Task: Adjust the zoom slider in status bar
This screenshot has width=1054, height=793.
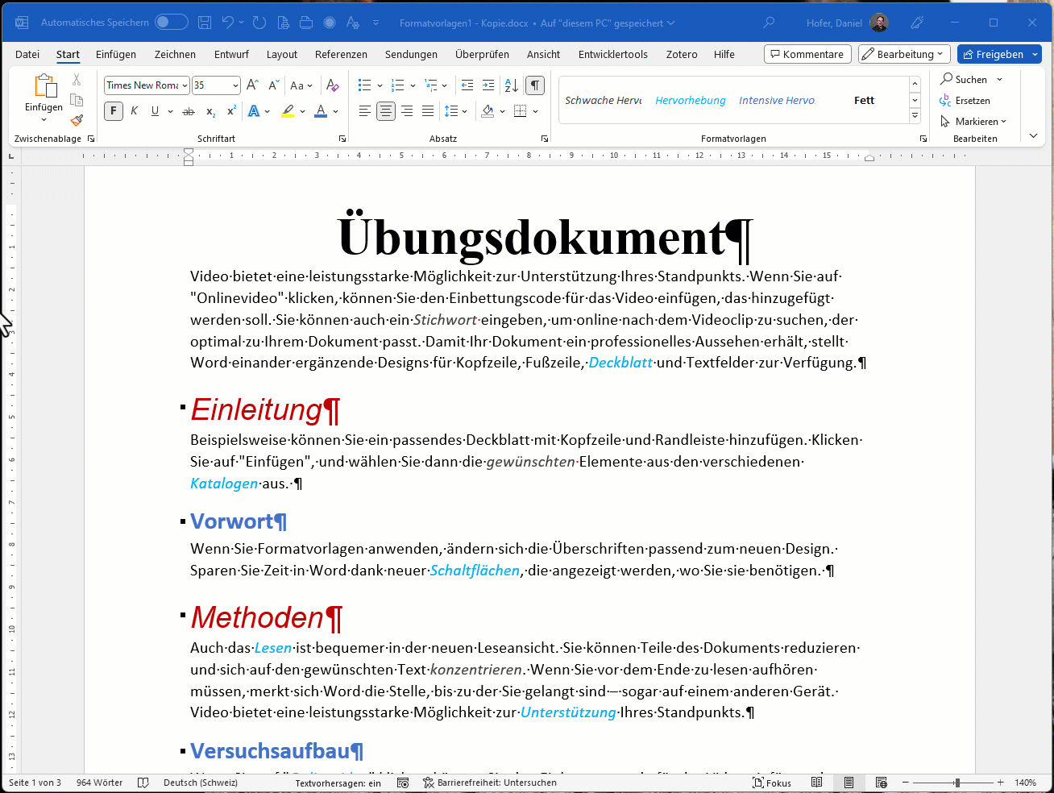Action: click(x=956, y=783)
